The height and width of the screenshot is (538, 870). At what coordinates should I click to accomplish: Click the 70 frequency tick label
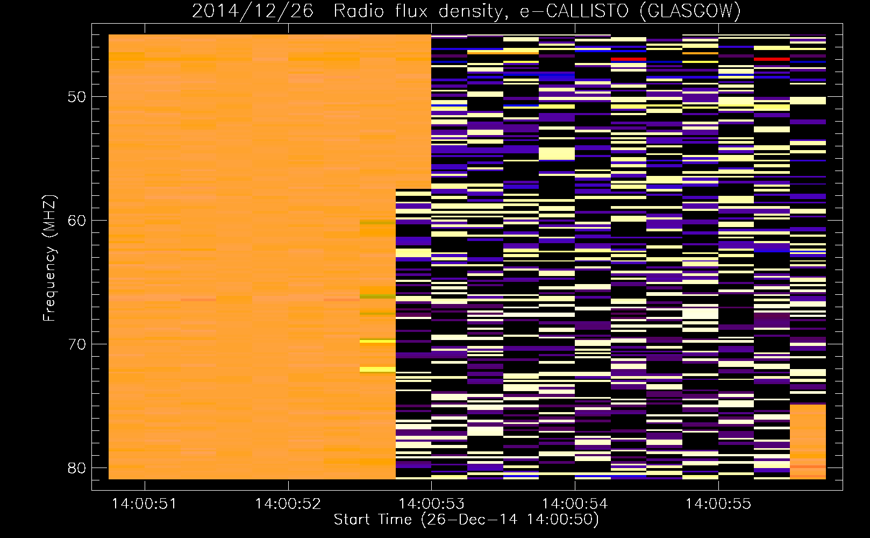(x=77, y=344)
